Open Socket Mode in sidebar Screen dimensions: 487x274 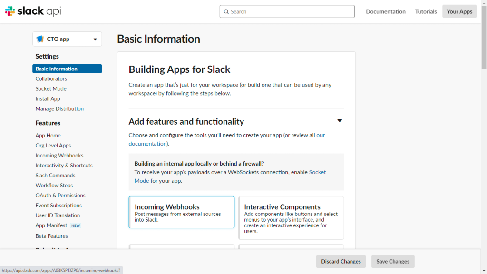click(50, 88)
